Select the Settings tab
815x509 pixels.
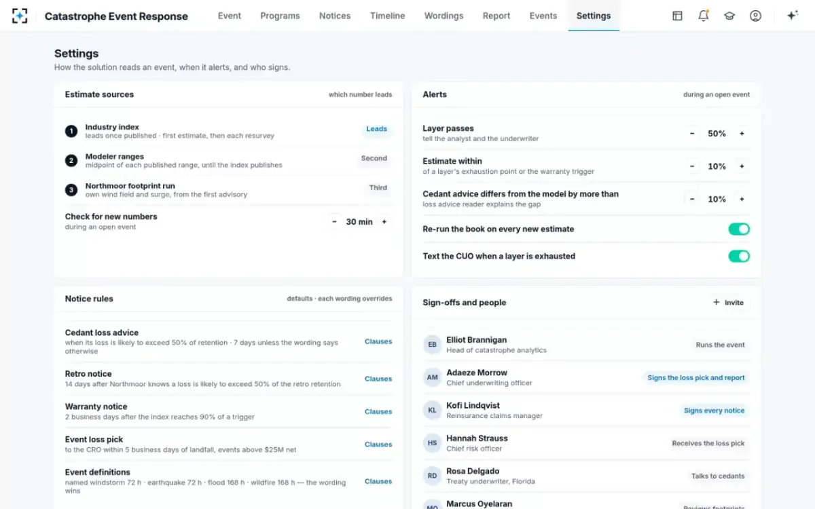[x=594, y=16]
